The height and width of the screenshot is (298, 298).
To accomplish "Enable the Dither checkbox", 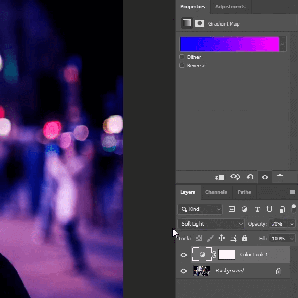I will (182, 57).
